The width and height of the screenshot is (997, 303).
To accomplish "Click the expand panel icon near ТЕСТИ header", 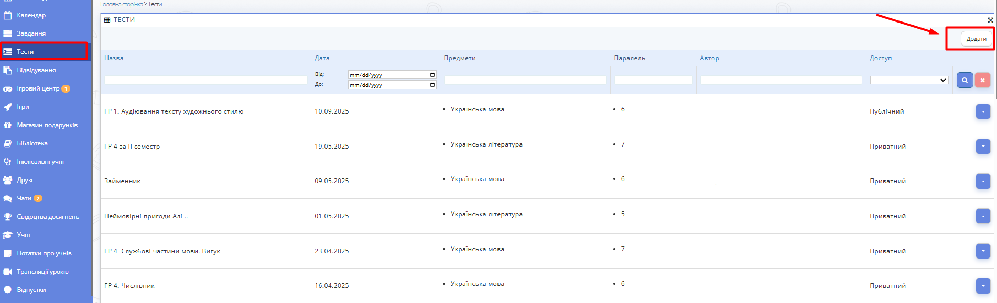I will (990, 20).
